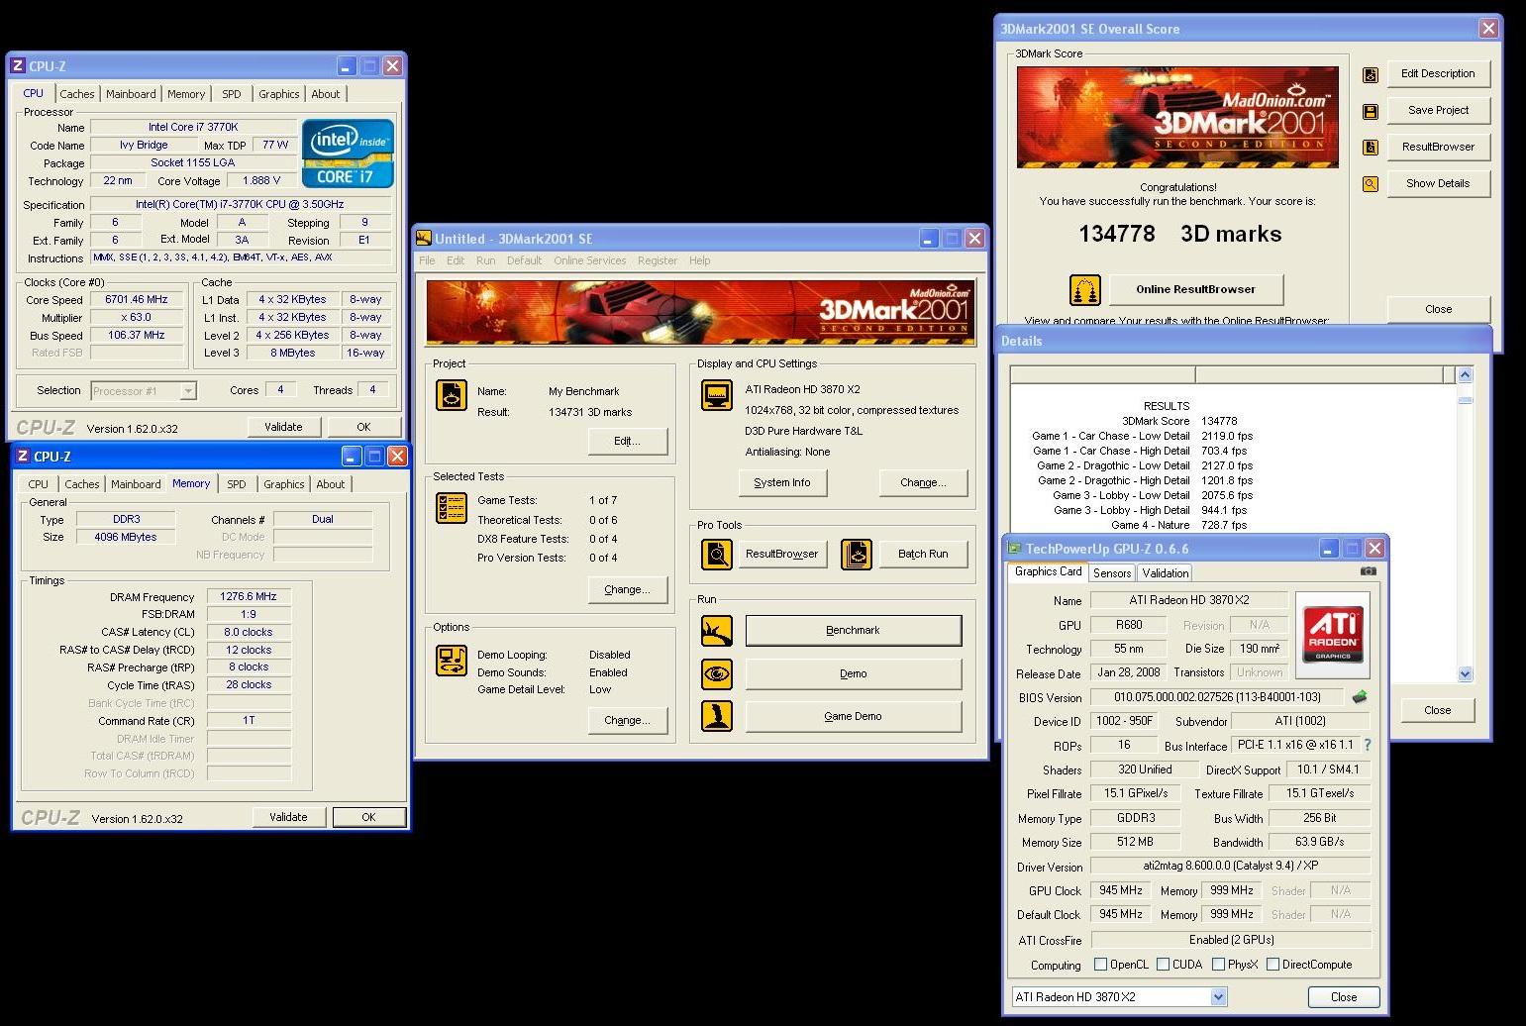Click 'Enabled (2 GPUs)' CrossFire value
This screenshot has height=1026, width=1526.
[x=1231, y=940]
